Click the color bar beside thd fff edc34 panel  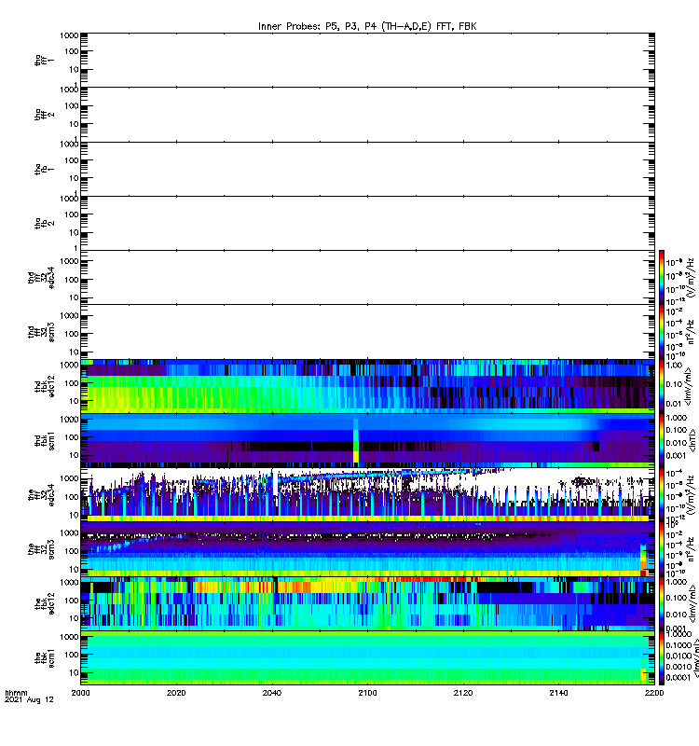[662, 277]
